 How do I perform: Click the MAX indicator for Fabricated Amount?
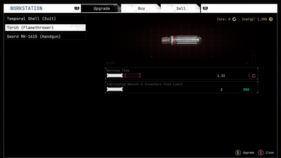[x=246, y=90]
